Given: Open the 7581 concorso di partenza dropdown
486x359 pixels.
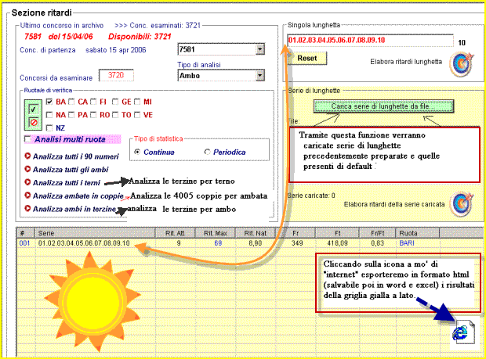Looking at the screenshot, I should [260, 49].
